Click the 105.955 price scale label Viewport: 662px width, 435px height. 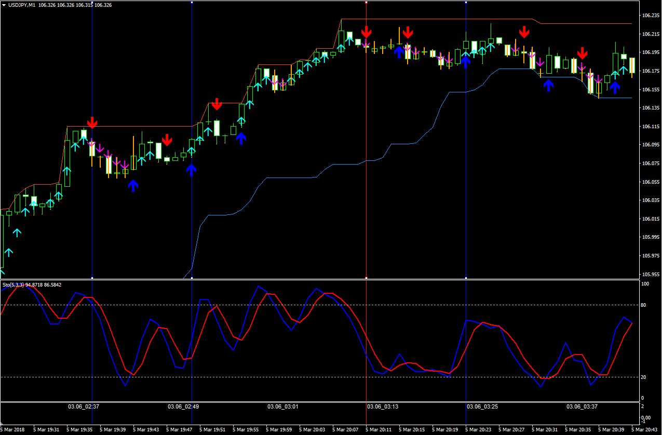[x=650, y=275]
